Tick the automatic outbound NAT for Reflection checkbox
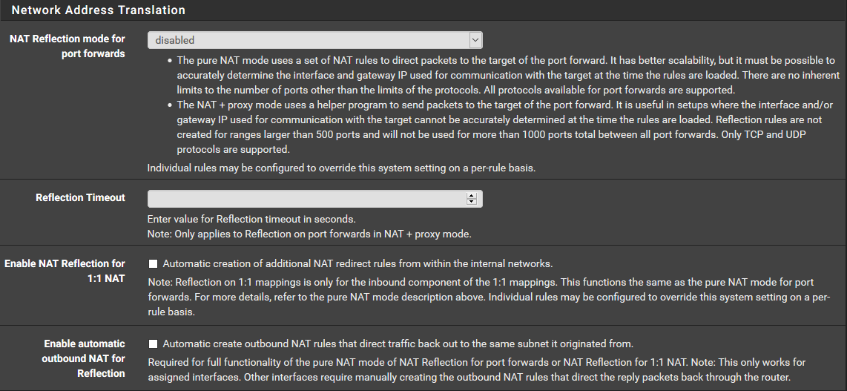847x391 pixels. [153, 344]
